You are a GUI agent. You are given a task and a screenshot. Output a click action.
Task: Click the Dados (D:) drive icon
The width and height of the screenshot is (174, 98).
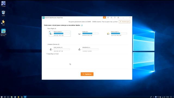coord(80,34)
